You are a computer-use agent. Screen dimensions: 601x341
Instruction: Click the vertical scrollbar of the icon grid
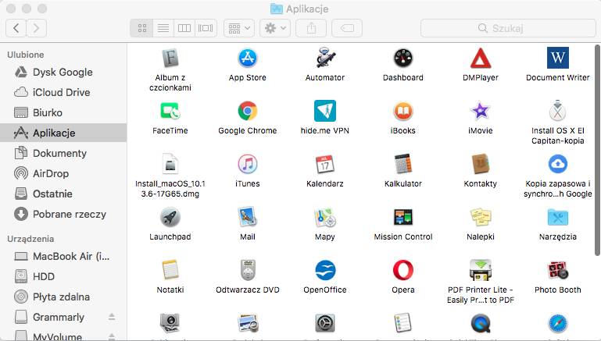pos(597,150)
